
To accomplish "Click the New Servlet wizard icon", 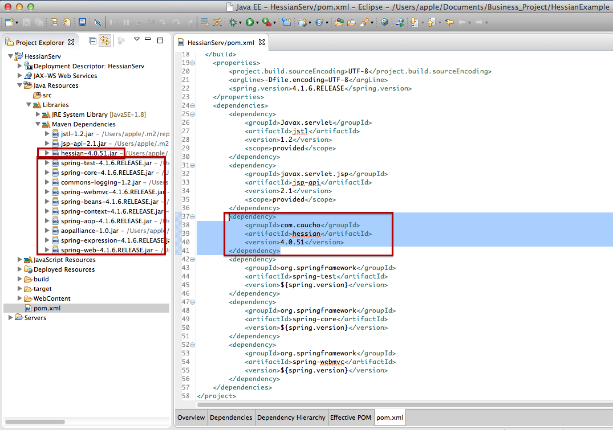I will coord(302,22).
